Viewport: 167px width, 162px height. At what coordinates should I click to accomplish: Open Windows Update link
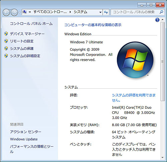[x=24, y=139]
